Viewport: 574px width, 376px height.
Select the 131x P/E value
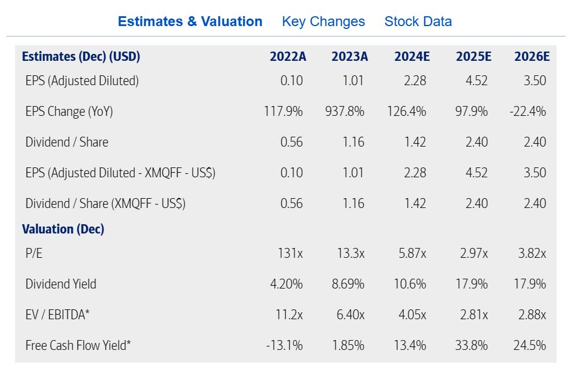(290, 253)
